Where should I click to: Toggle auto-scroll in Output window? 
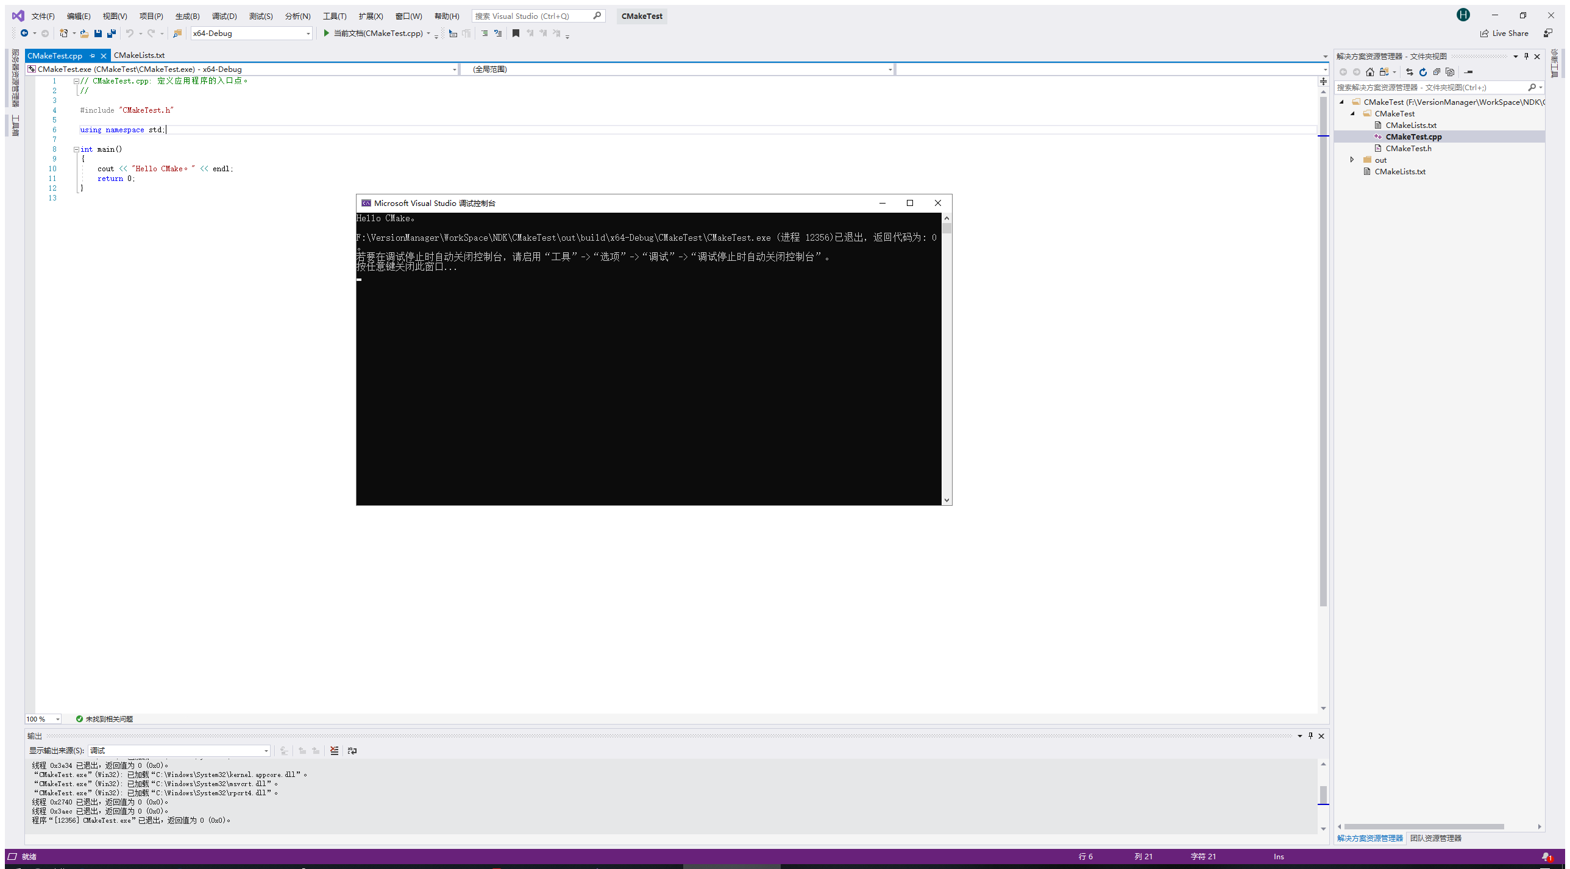coord(283,751)
